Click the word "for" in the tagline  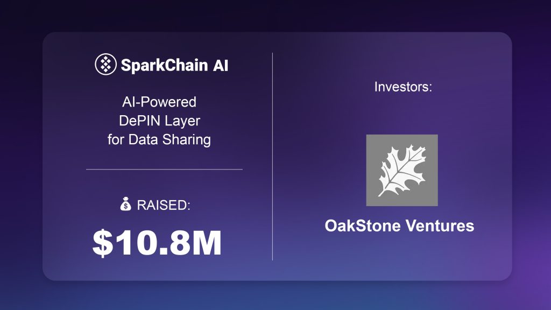pyautogui.click(x=116, y=140)
